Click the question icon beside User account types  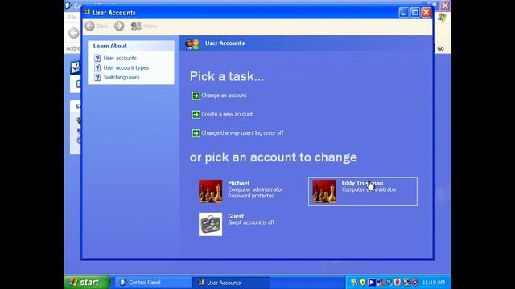[97, 67]
